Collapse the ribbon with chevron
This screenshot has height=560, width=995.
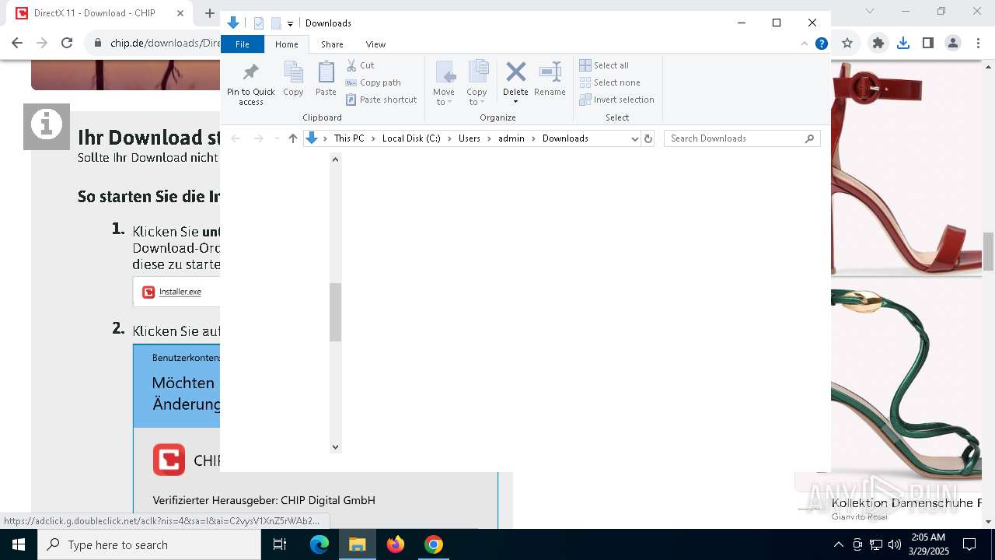pos(805,44)
